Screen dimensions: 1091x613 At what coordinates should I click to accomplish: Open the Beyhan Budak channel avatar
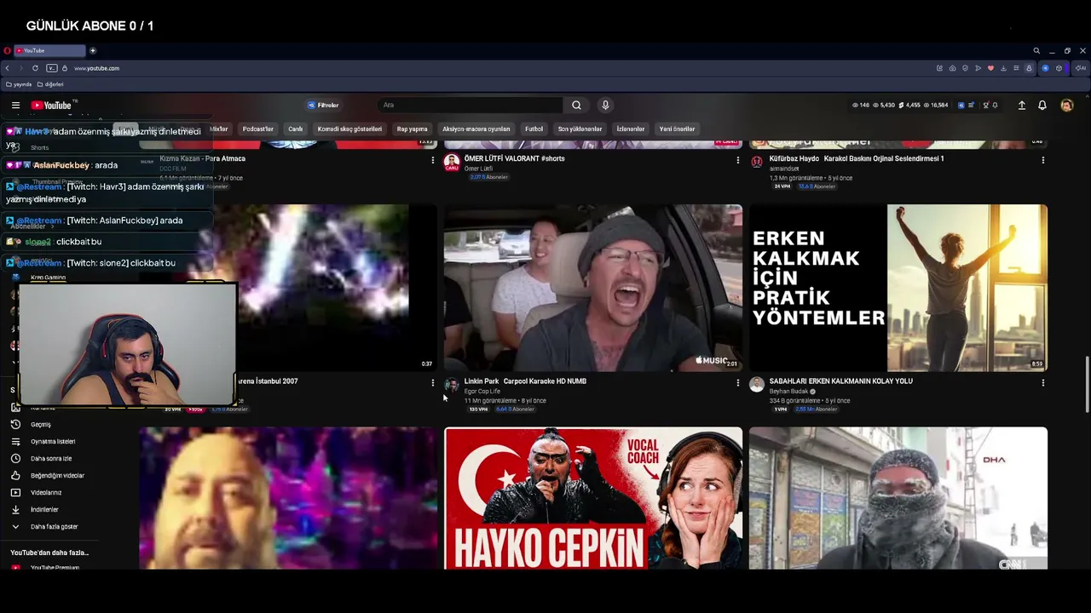coord(757,386)
